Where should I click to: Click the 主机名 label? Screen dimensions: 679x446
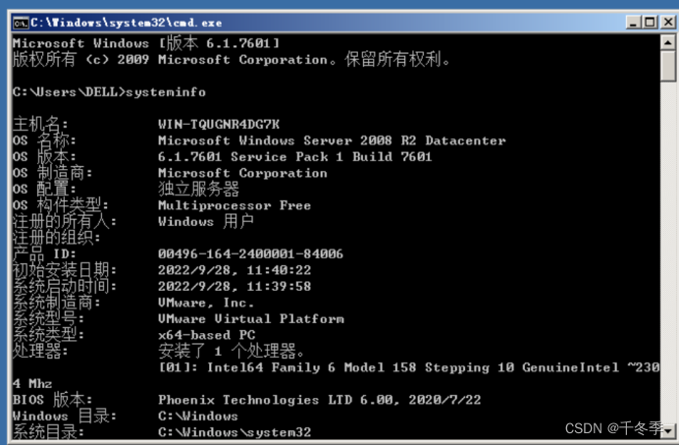click(40, 125)
